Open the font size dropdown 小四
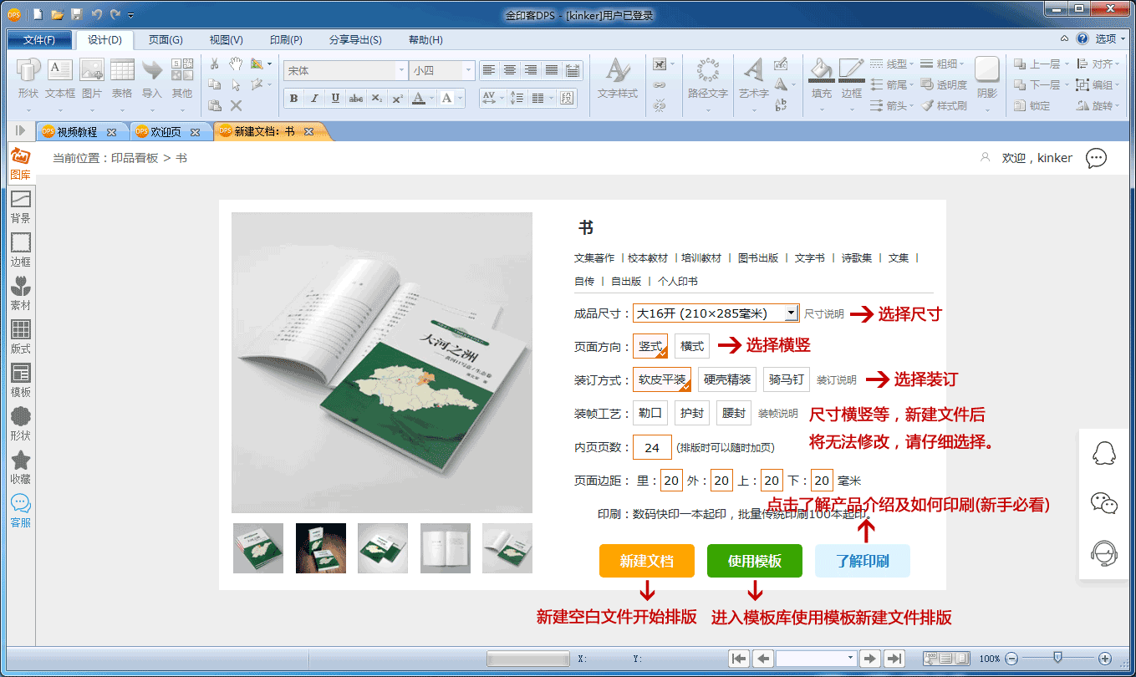This screenshot has width=1136, height=677. coord(468,71)
